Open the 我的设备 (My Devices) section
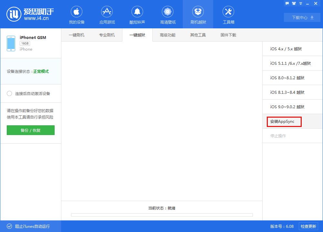 (x=77, y=14)
